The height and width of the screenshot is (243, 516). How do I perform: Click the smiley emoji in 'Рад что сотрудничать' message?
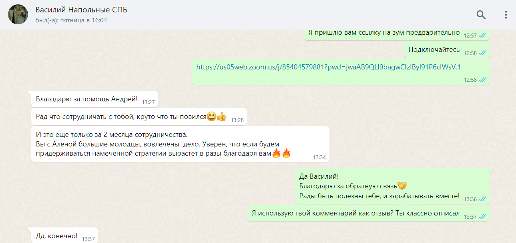click(x=211, y=117)
